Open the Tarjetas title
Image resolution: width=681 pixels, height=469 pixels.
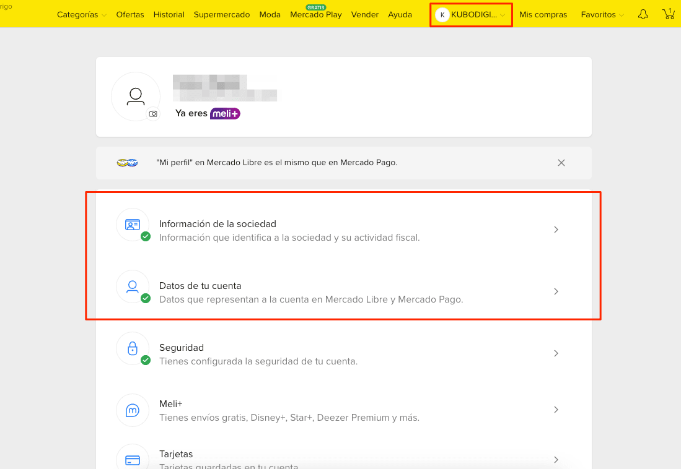pos(176,454)
